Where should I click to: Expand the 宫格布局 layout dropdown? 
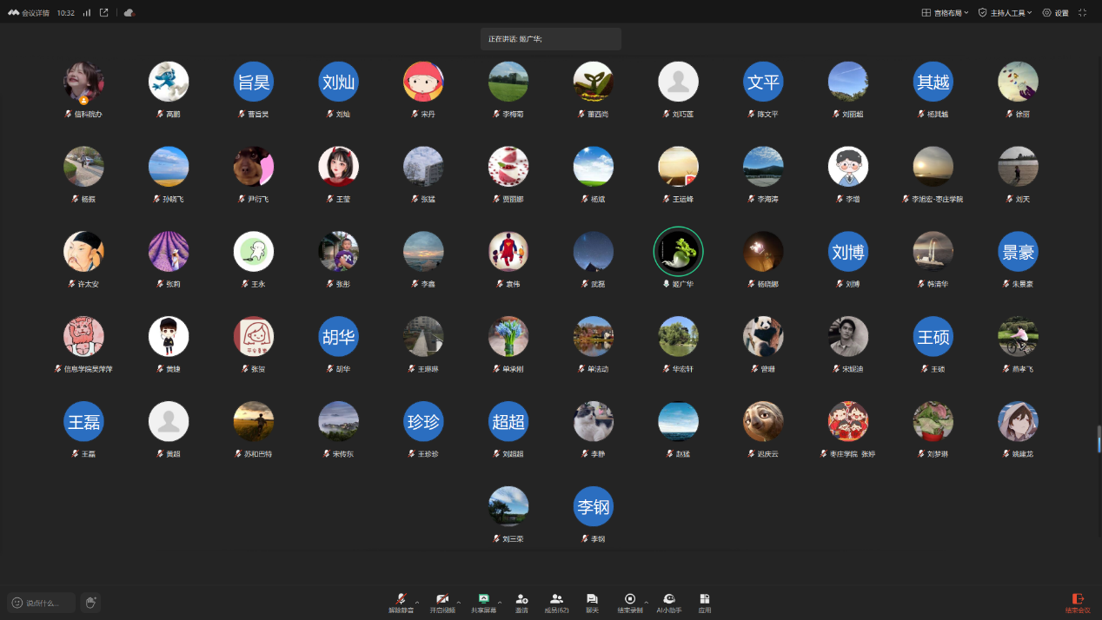(945, 13)
